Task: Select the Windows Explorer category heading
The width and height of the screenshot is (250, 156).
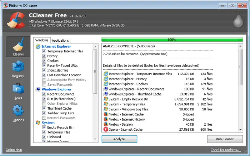Action: [x=56, y=89]
